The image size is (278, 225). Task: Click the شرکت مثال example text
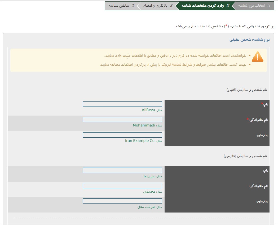146,207
